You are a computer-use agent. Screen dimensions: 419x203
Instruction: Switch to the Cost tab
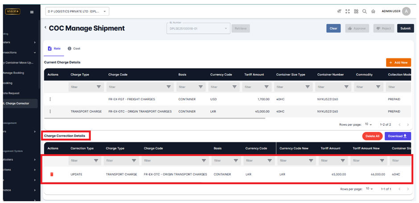pos(74,48)
